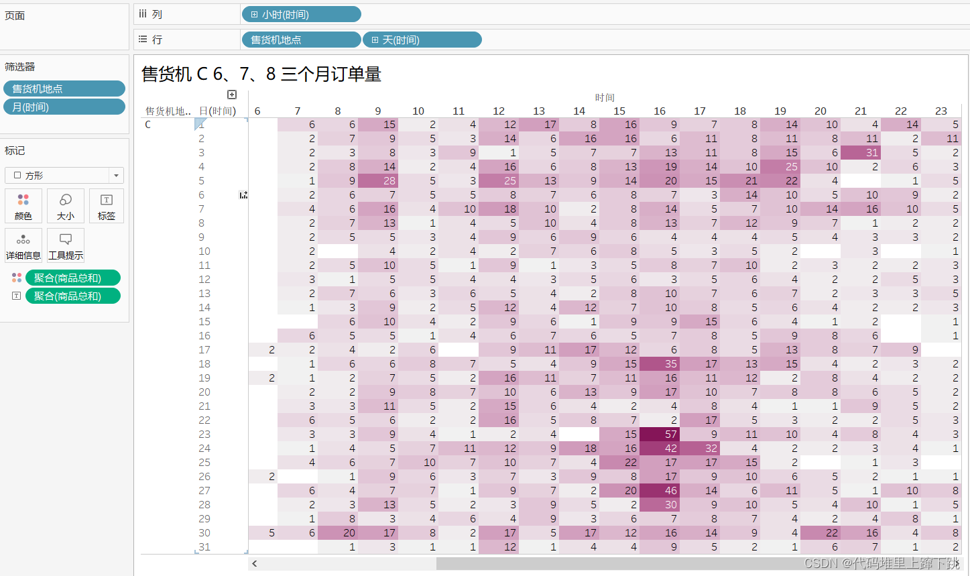Expand the 天(时间) pill plus icon
970x576 pixels.
pos(375,40)
